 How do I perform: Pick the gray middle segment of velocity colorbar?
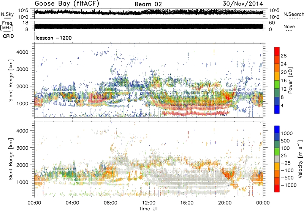tap(277, 159)
